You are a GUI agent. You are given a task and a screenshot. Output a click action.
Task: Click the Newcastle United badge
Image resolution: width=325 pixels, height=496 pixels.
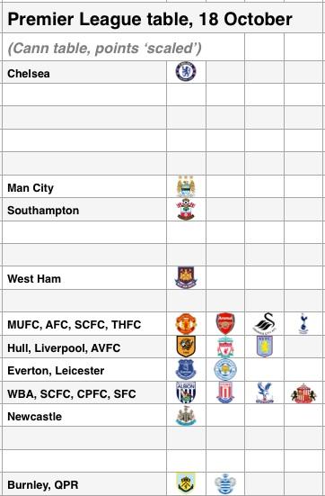pos(186,415)
